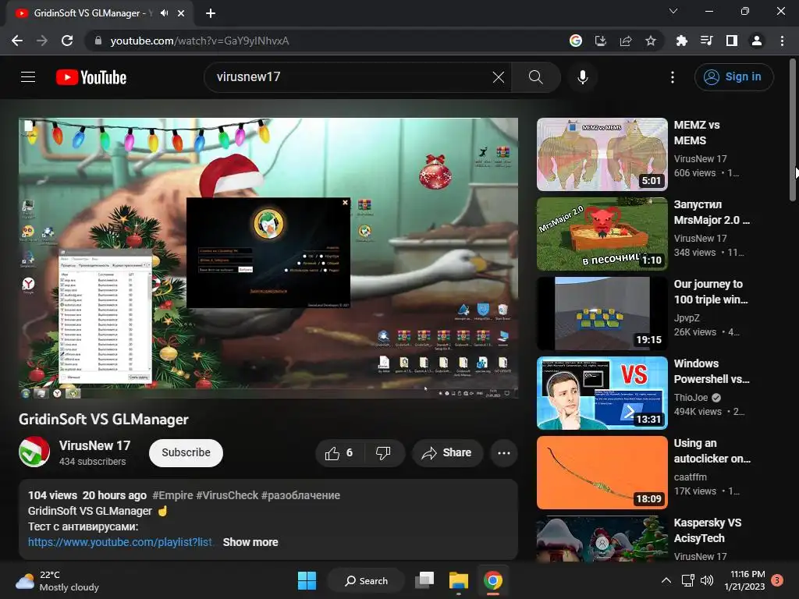Open Windows Powershell vs thumbnail
This screenshot has width=799, height=599.
point(602,393)
